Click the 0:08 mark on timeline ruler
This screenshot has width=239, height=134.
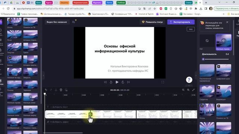click(x=120, y=95)
